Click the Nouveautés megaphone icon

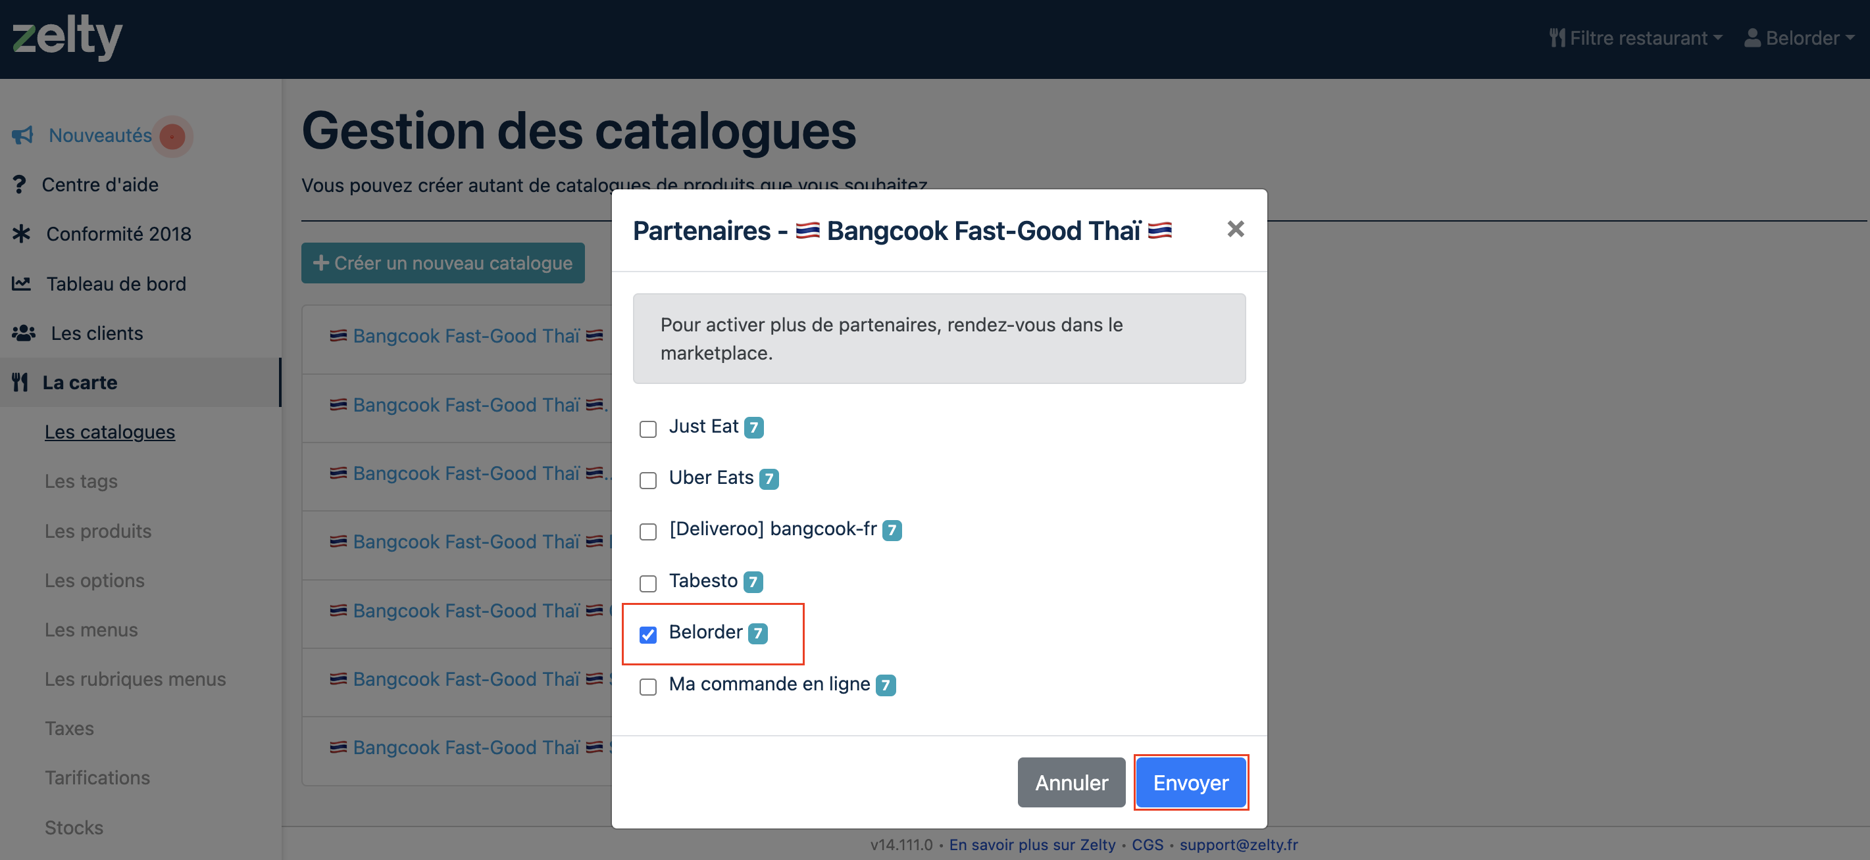coord(22,135)
